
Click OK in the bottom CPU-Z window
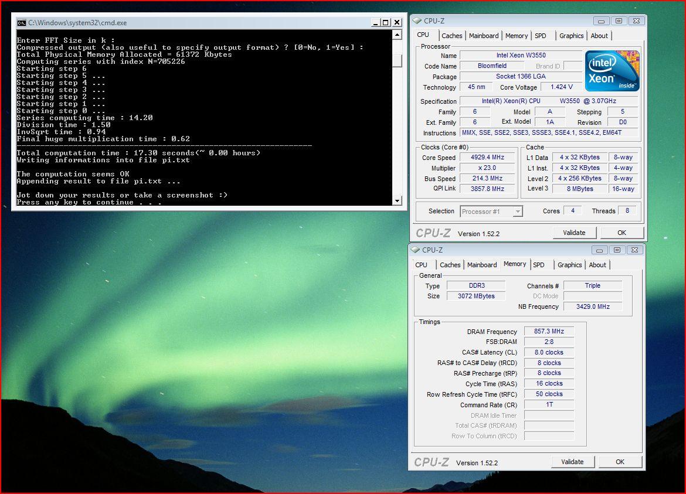[x=620, y=462]
